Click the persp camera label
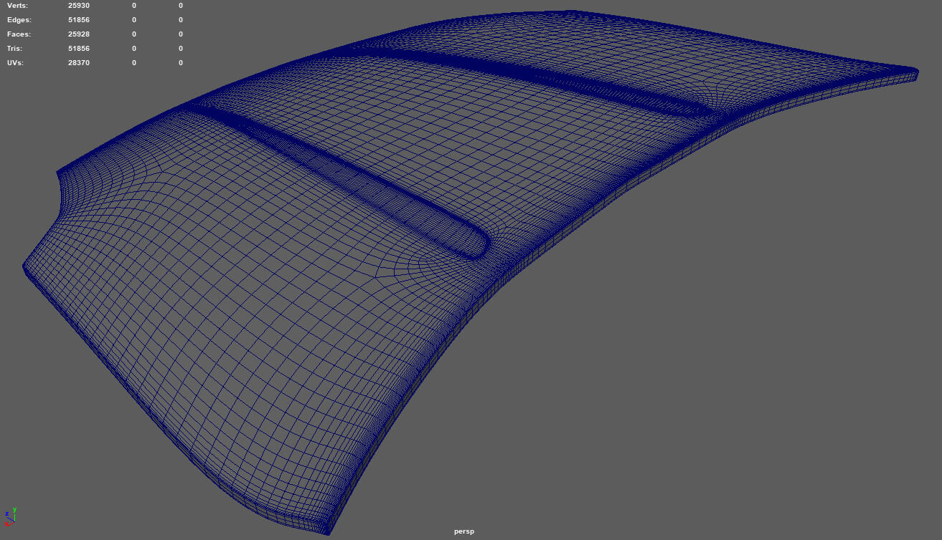Screen dimensions: 942x540 click(x=464, y=531)
